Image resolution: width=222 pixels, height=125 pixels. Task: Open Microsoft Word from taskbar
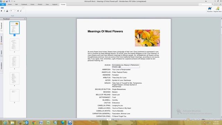click(41, 123)
